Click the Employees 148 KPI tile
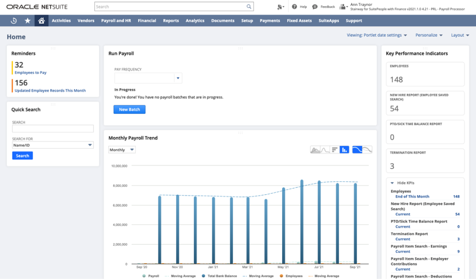476x279 pixels. [x=425, y=74]
